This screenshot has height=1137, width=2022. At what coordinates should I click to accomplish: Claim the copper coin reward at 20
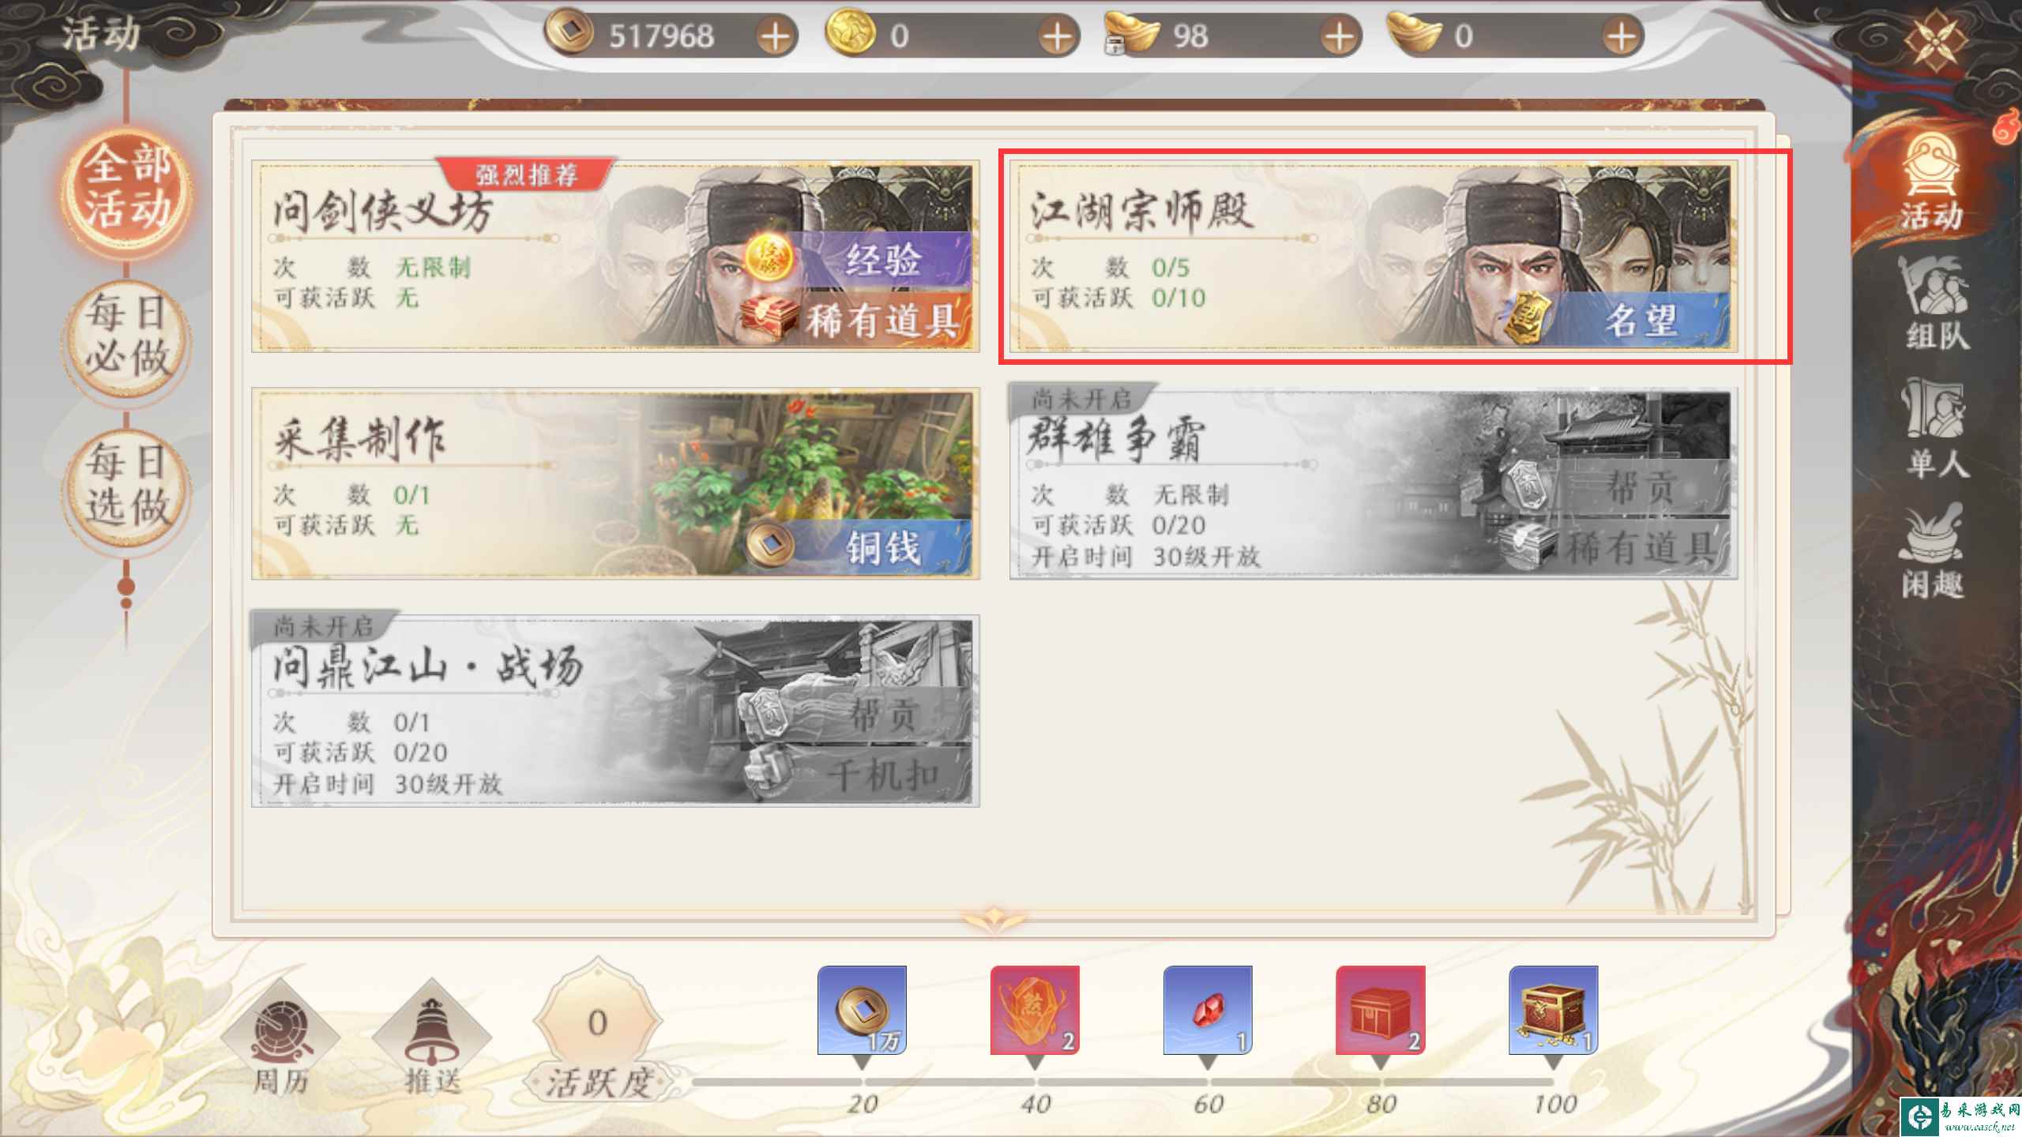pos(862,1011)
